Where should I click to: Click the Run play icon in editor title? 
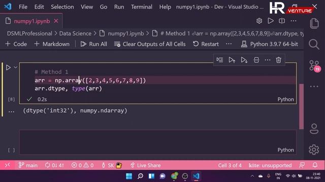(x=271, y=21)
